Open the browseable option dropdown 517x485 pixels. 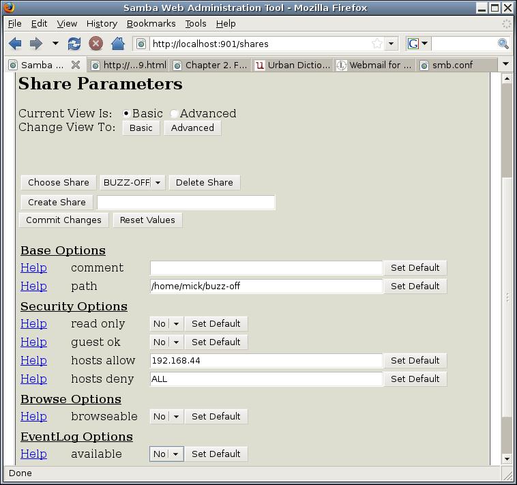pyautogui.click(x=166, y=417)
